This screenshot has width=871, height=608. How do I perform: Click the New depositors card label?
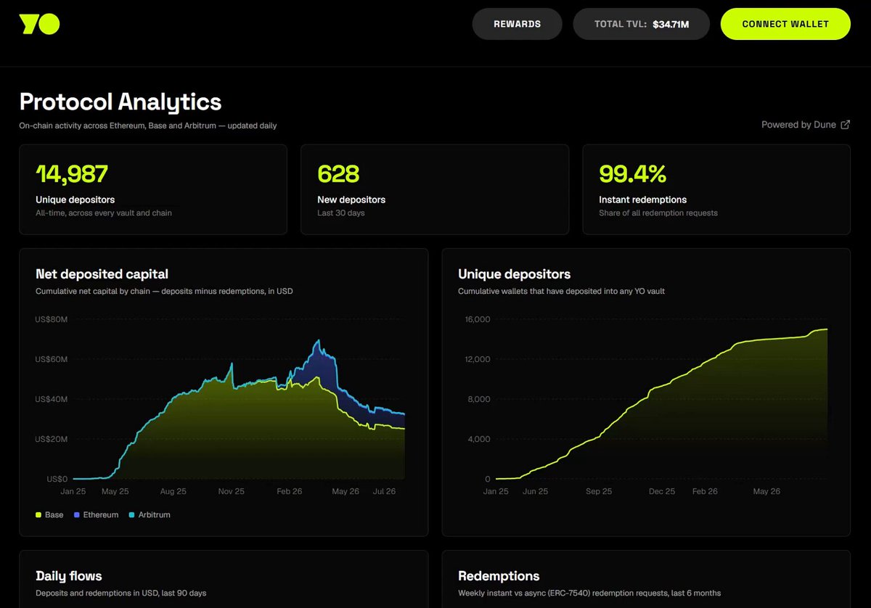click(351, 200)
